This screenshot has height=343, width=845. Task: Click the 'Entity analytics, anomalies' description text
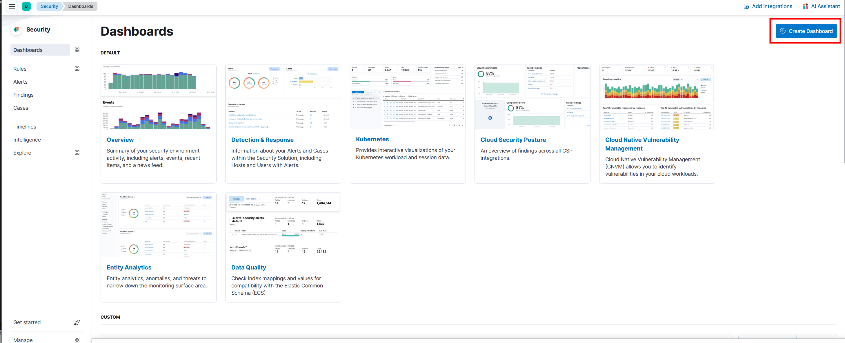(157, 282)
